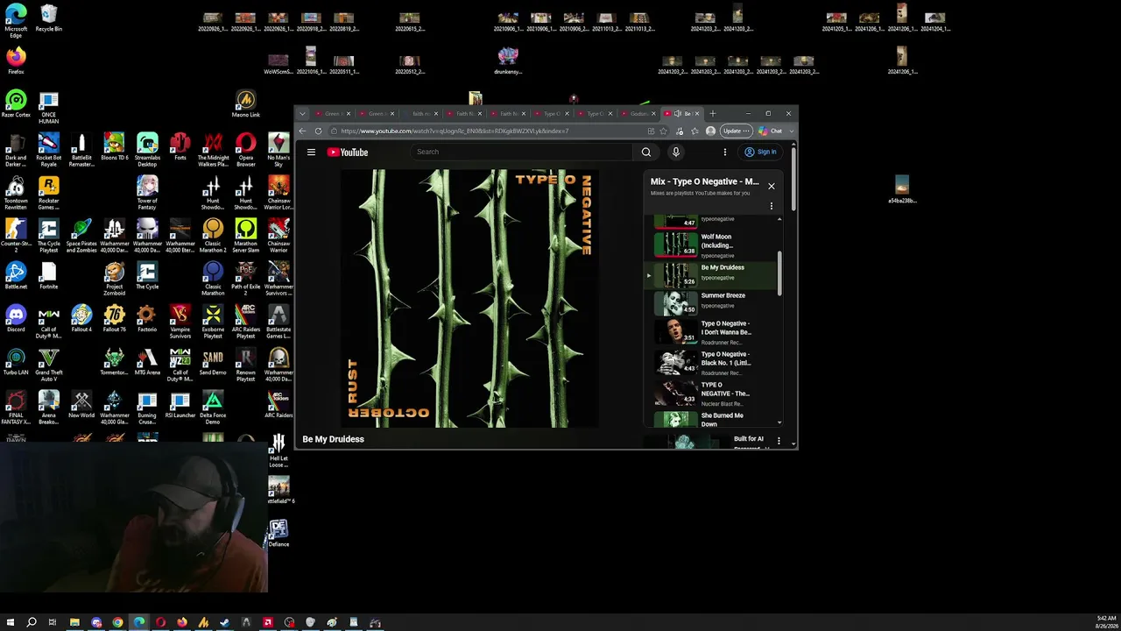This screenshot has width=1121, height=631.
Task: Select the Battle.net desktop icon
Action: point(16,275)
